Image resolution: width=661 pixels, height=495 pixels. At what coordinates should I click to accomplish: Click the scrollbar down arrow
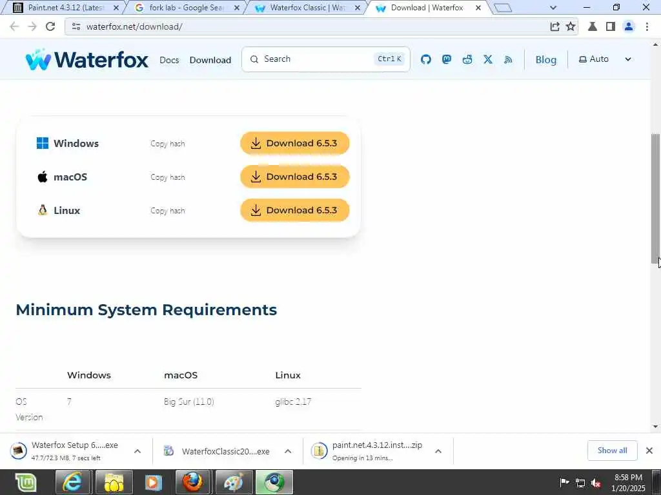(x=656, y=427)
